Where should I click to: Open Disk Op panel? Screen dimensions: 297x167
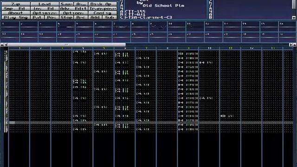pyautogui.click(x=103, y=4)
